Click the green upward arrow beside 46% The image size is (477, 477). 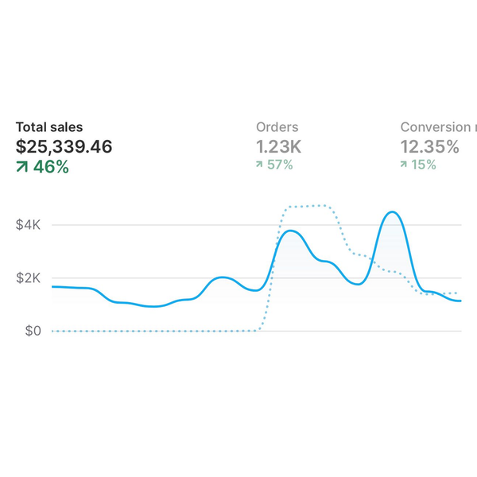coord(21,167)
